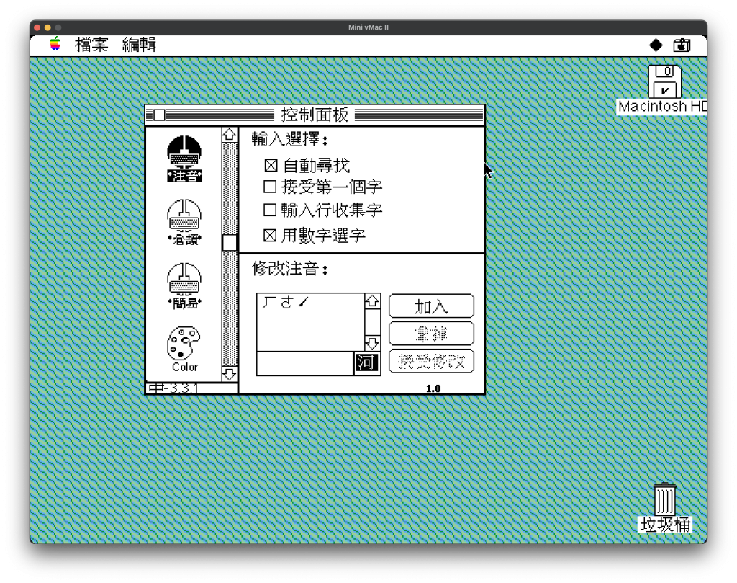737x583 pixels.
Task: Open the 編輯 menu
Action: [139, 45]
